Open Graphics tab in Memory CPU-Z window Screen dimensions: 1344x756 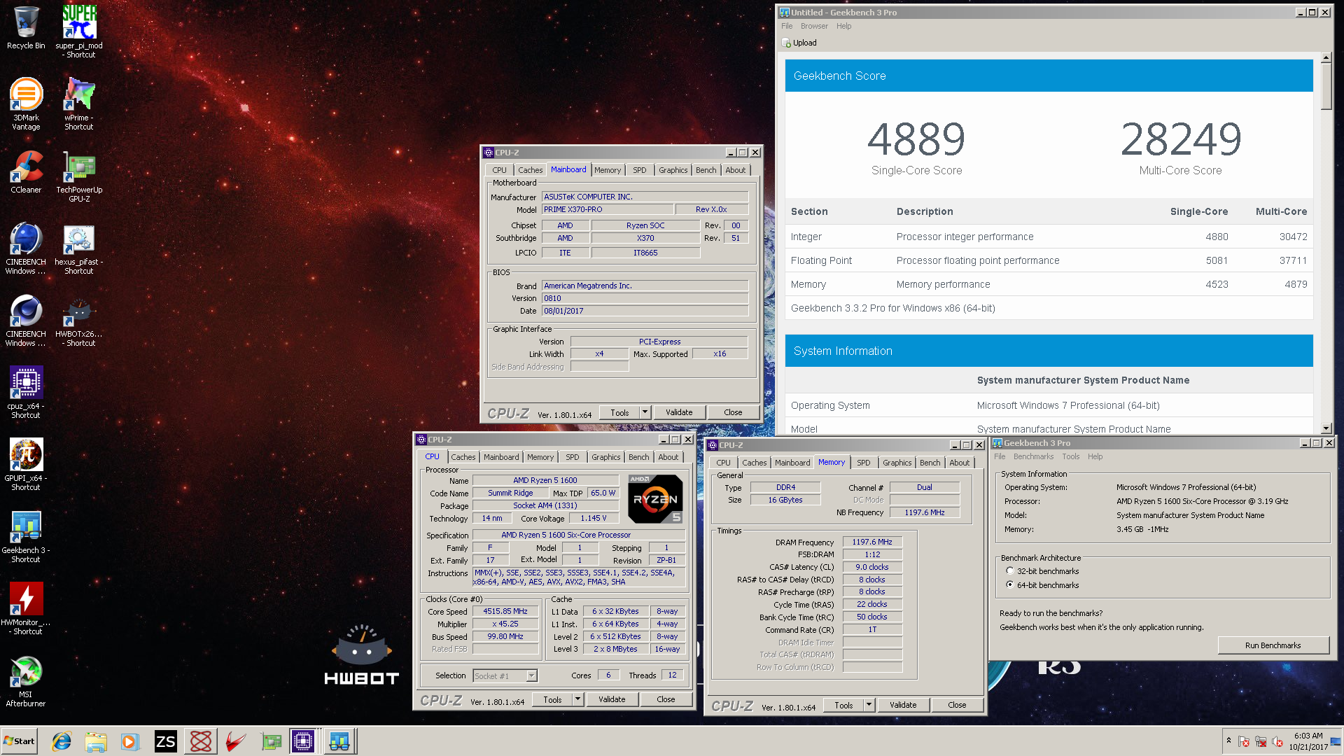897,463
